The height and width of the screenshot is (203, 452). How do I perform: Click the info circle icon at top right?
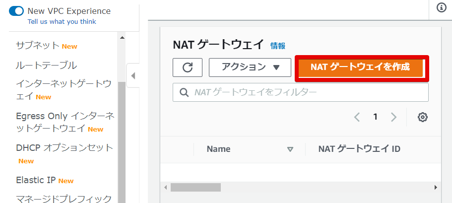442,8
